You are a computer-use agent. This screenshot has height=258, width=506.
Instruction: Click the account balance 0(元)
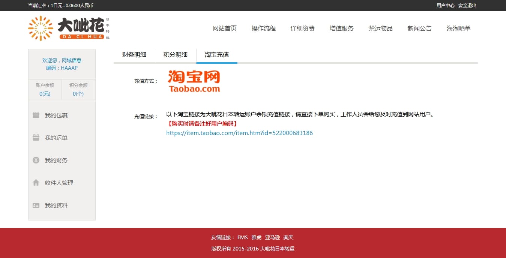45,94
